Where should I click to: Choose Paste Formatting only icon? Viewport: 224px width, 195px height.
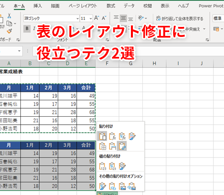pos(103,186)
